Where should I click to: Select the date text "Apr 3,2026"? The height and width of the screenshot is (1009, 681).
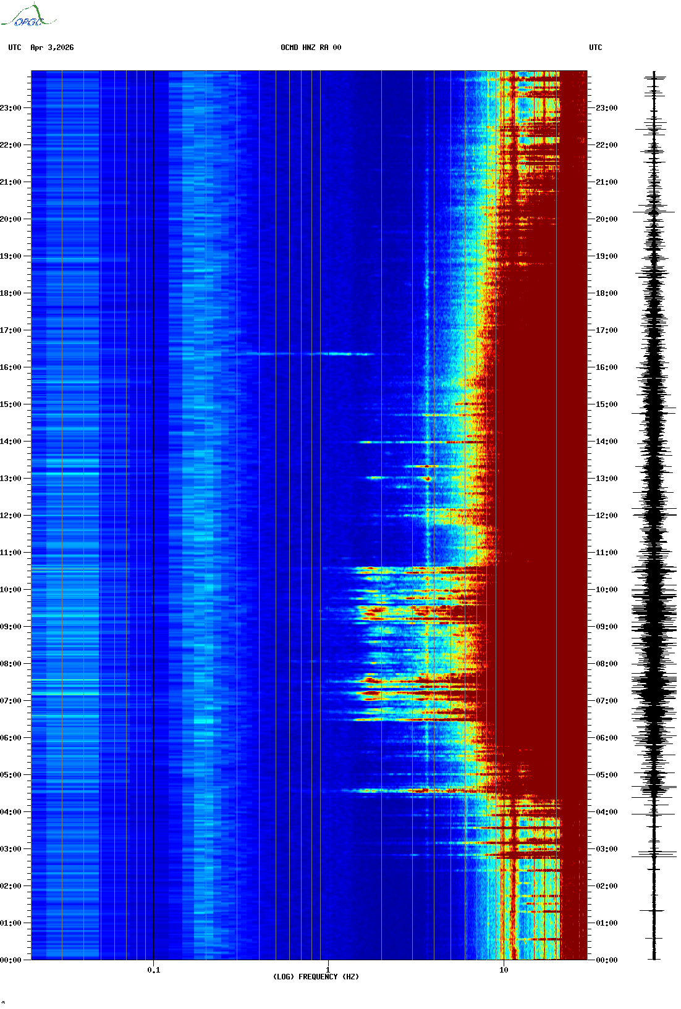point(52,48)
